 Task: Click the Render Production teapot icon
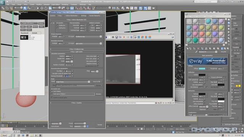coord(154,8)
